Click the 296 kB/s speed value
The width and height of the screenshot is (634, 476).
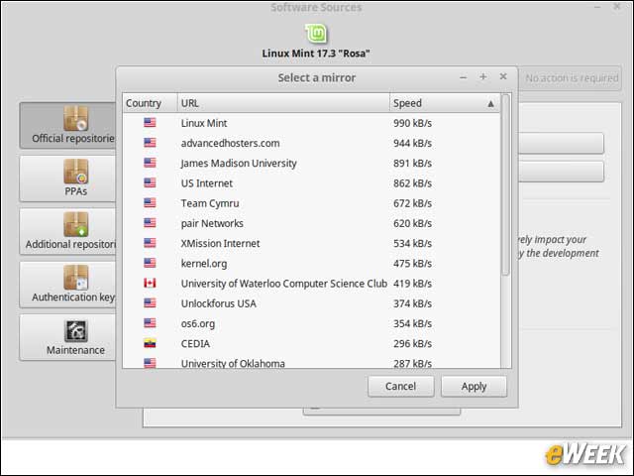coord(412,343)
